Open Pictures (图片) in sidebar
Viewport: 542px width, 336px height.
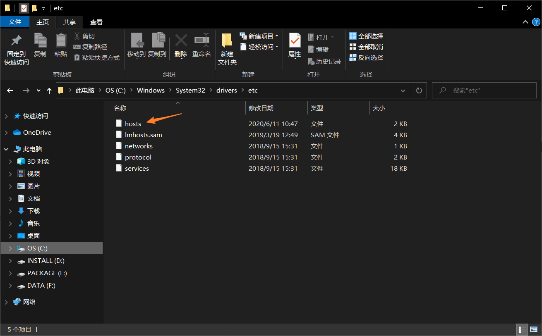pyautogui.click(x=34, y=186)
